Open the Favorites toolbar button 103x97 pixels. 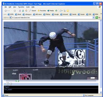42,11
